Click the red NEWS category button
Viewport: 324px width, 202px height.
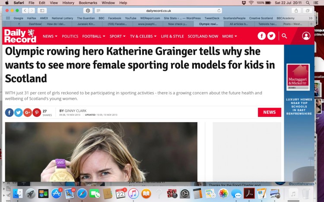point(270,112)
